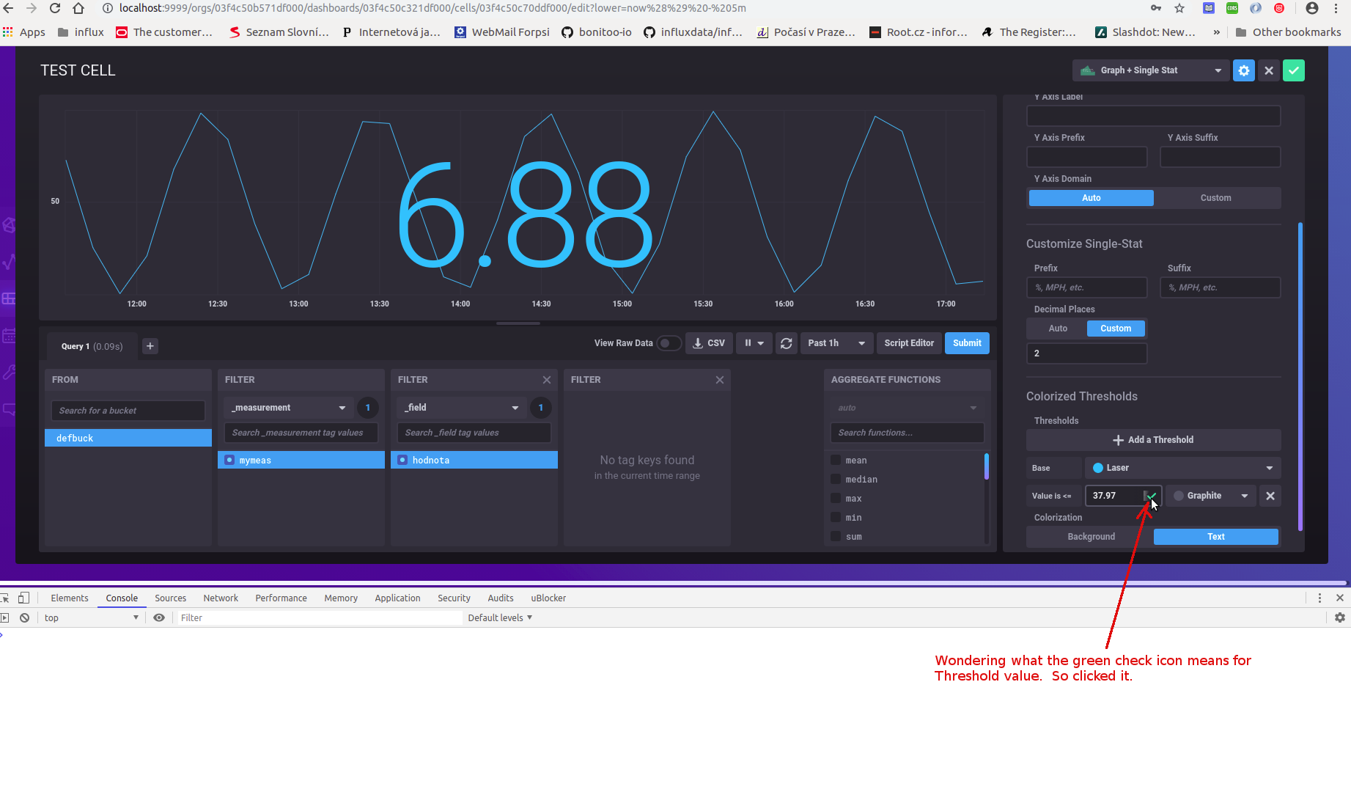
Task: Enable the mean aggregate function
Action: [836, 460]
